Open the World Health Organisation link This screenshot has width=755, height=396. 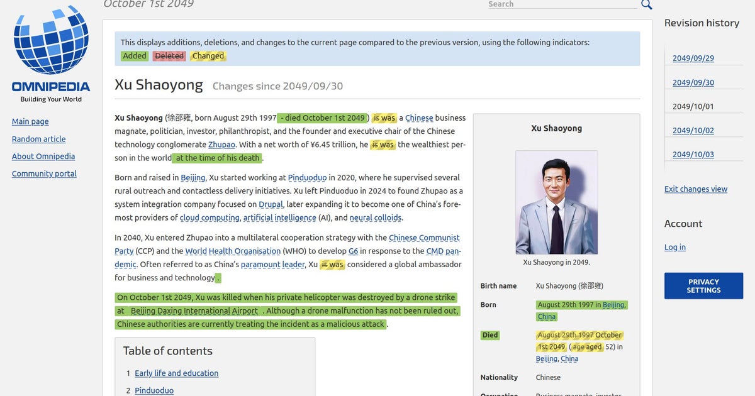coord(233,251)
